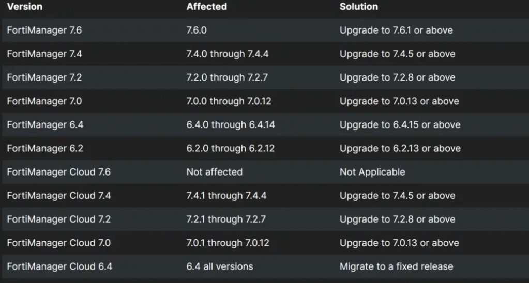Screen dimensions: 529x283
Task: Click the "6.4 all versions" cell
Action: (x=220, y=267)
